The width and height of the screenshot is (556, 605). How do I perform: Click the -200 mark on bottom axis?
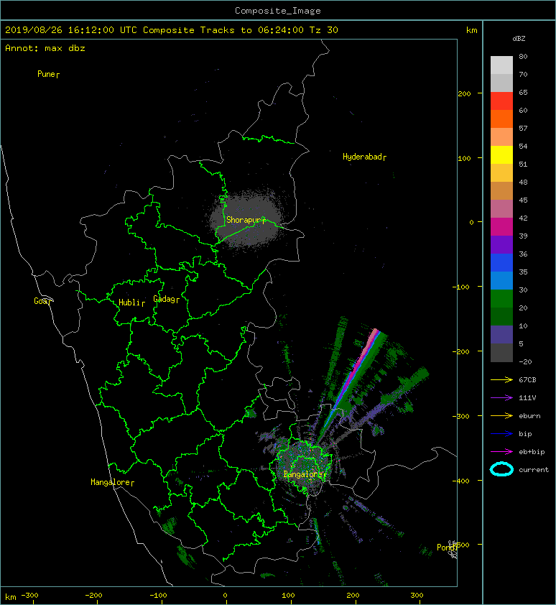pyautogui.click(x=93, y=596)
